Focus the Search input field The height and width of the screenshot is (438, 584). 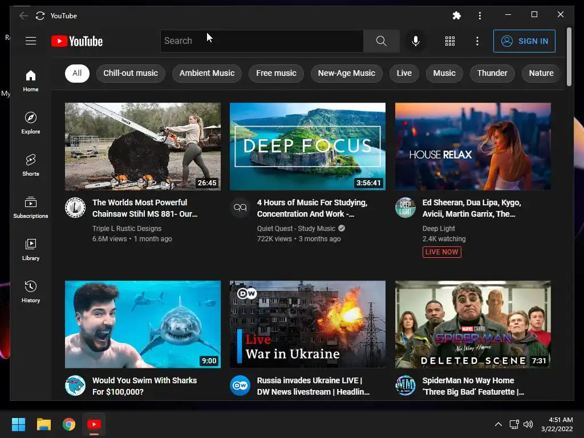point(262,41)
